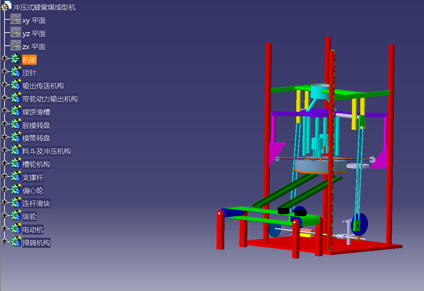Expand the 带轮动力输出机构 node
Viewport: 424px width, 291px height.
coord(4,97)
